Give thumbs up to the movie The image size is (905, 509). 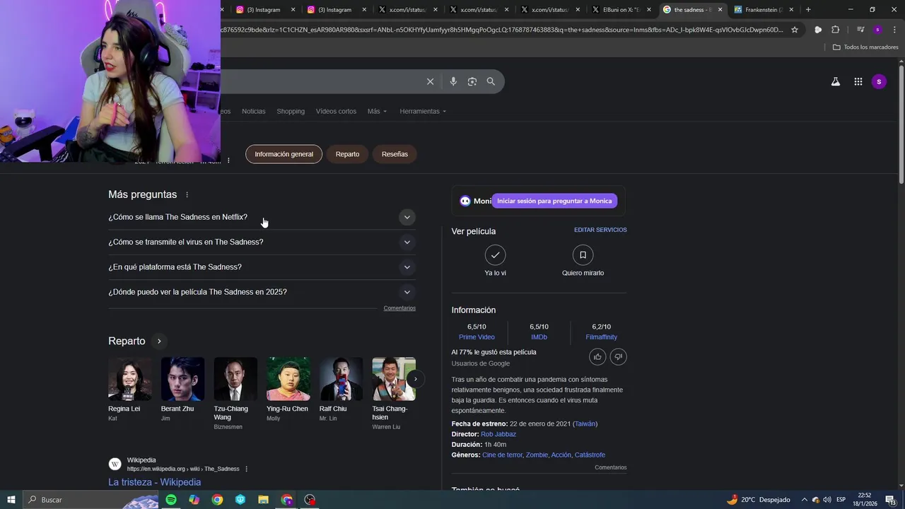(x=597, y=357)
